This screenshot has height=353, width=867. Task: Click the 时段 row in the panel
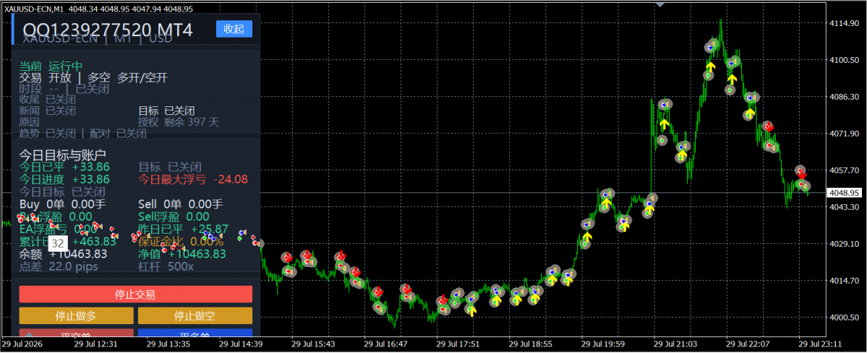pos(64,88)
